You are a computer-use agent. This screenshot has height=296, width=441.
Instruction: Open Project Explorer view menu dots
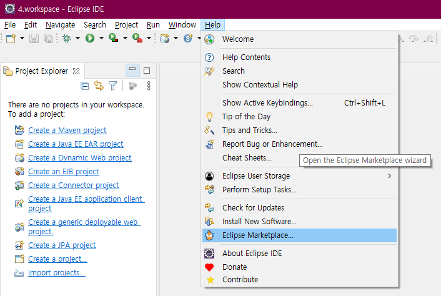(x=149, y=86)
